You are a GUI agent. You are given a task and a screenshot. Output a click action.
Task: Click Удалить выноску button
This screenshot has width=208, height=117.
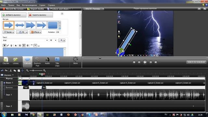point(40,15)
